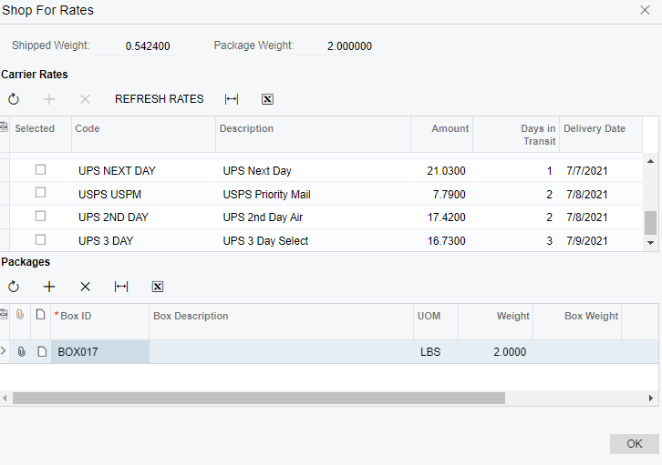Refresh the Packages grid
The image size is (662, 465).
point(14,287)
